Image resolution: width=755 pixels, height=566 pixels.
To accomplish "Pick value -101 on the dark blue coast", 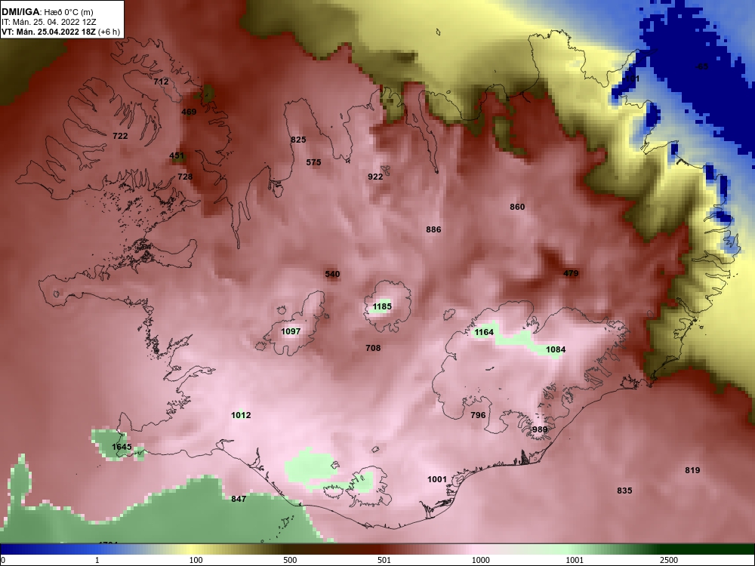I will (x=630, y=78).
